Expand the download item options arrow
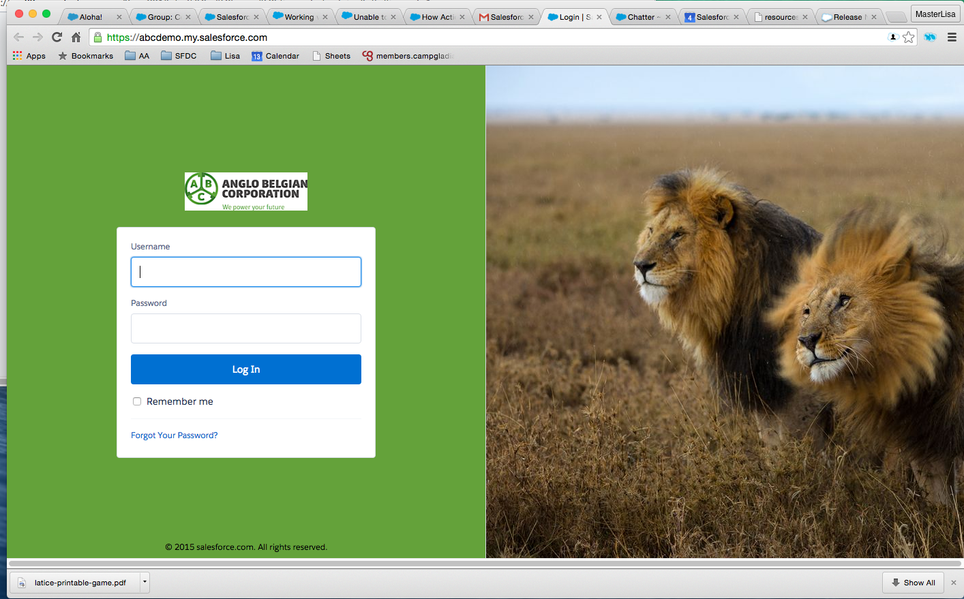964x599 pixels. tap(145, 583)
